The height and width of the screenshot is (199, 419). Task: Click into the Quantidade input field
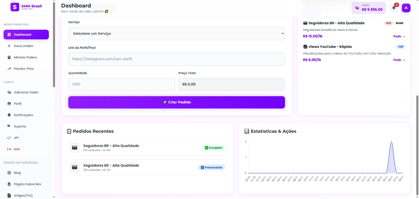tap(121, 85)
